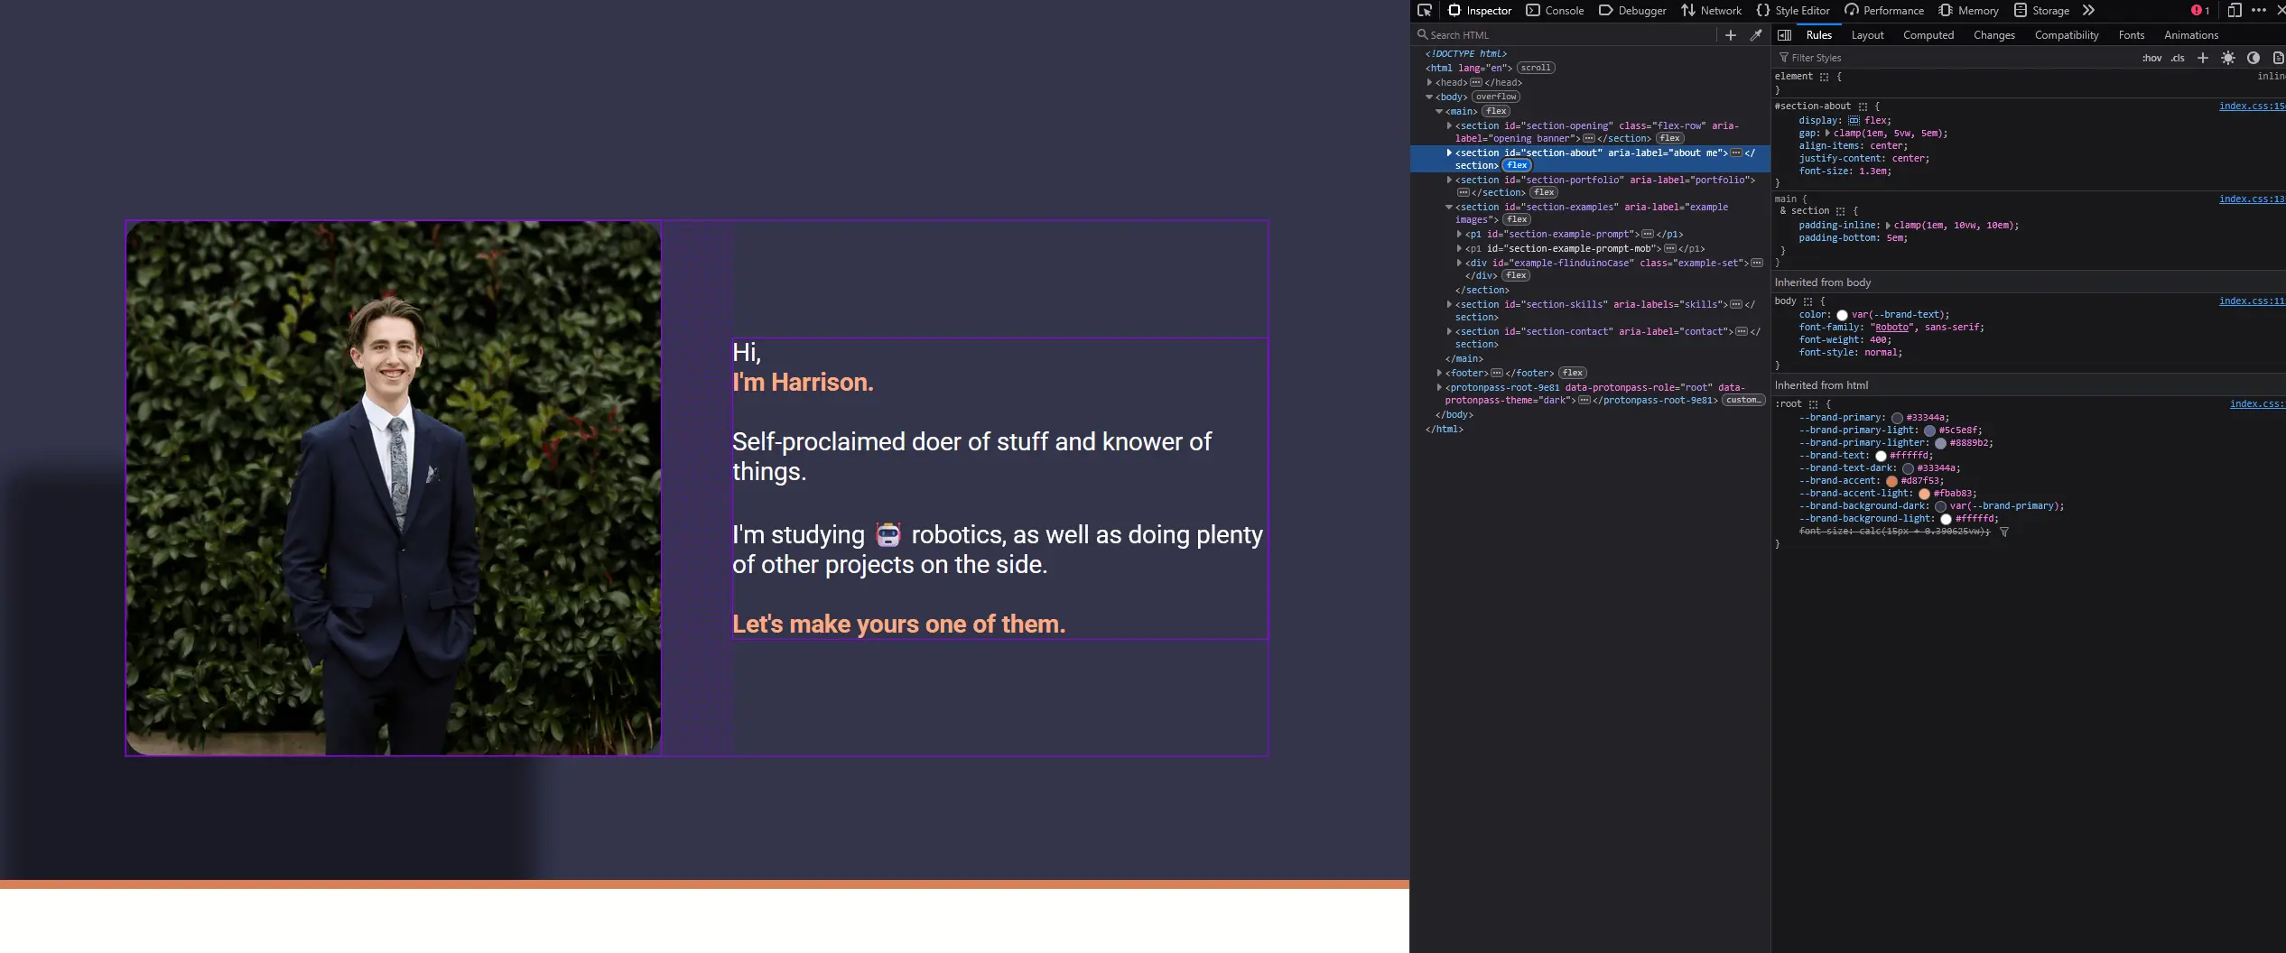Open responsive design mode icon

2234,11
